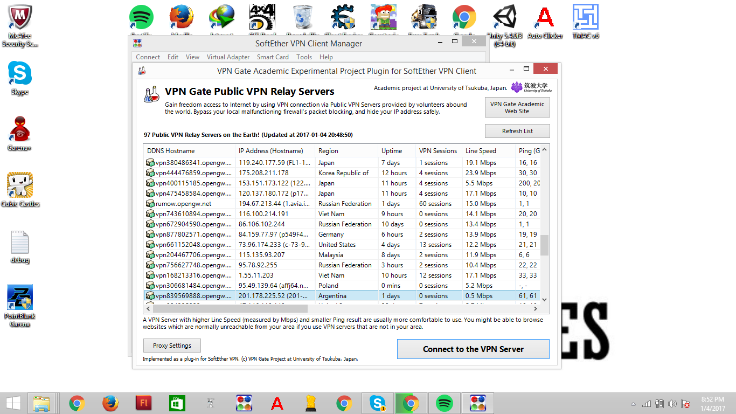Screen dimensions: 736x414
Task: Click the Poland region cell
Action: click(329, 286)
